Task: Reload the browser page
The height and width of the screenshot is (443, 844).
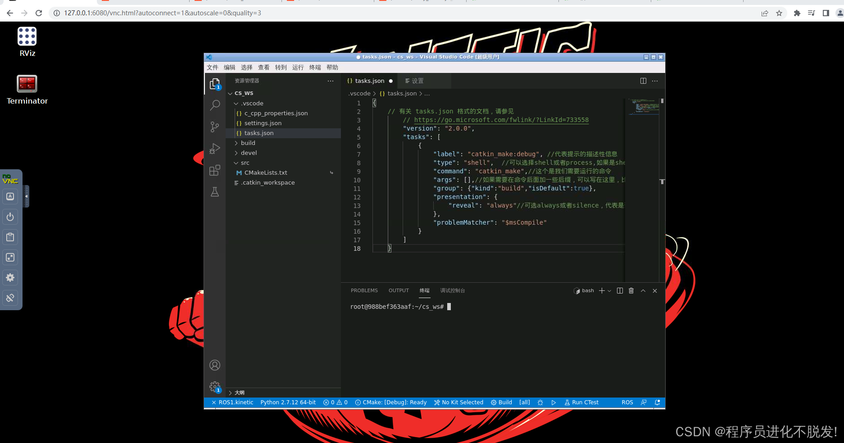Action: [39, 13]
